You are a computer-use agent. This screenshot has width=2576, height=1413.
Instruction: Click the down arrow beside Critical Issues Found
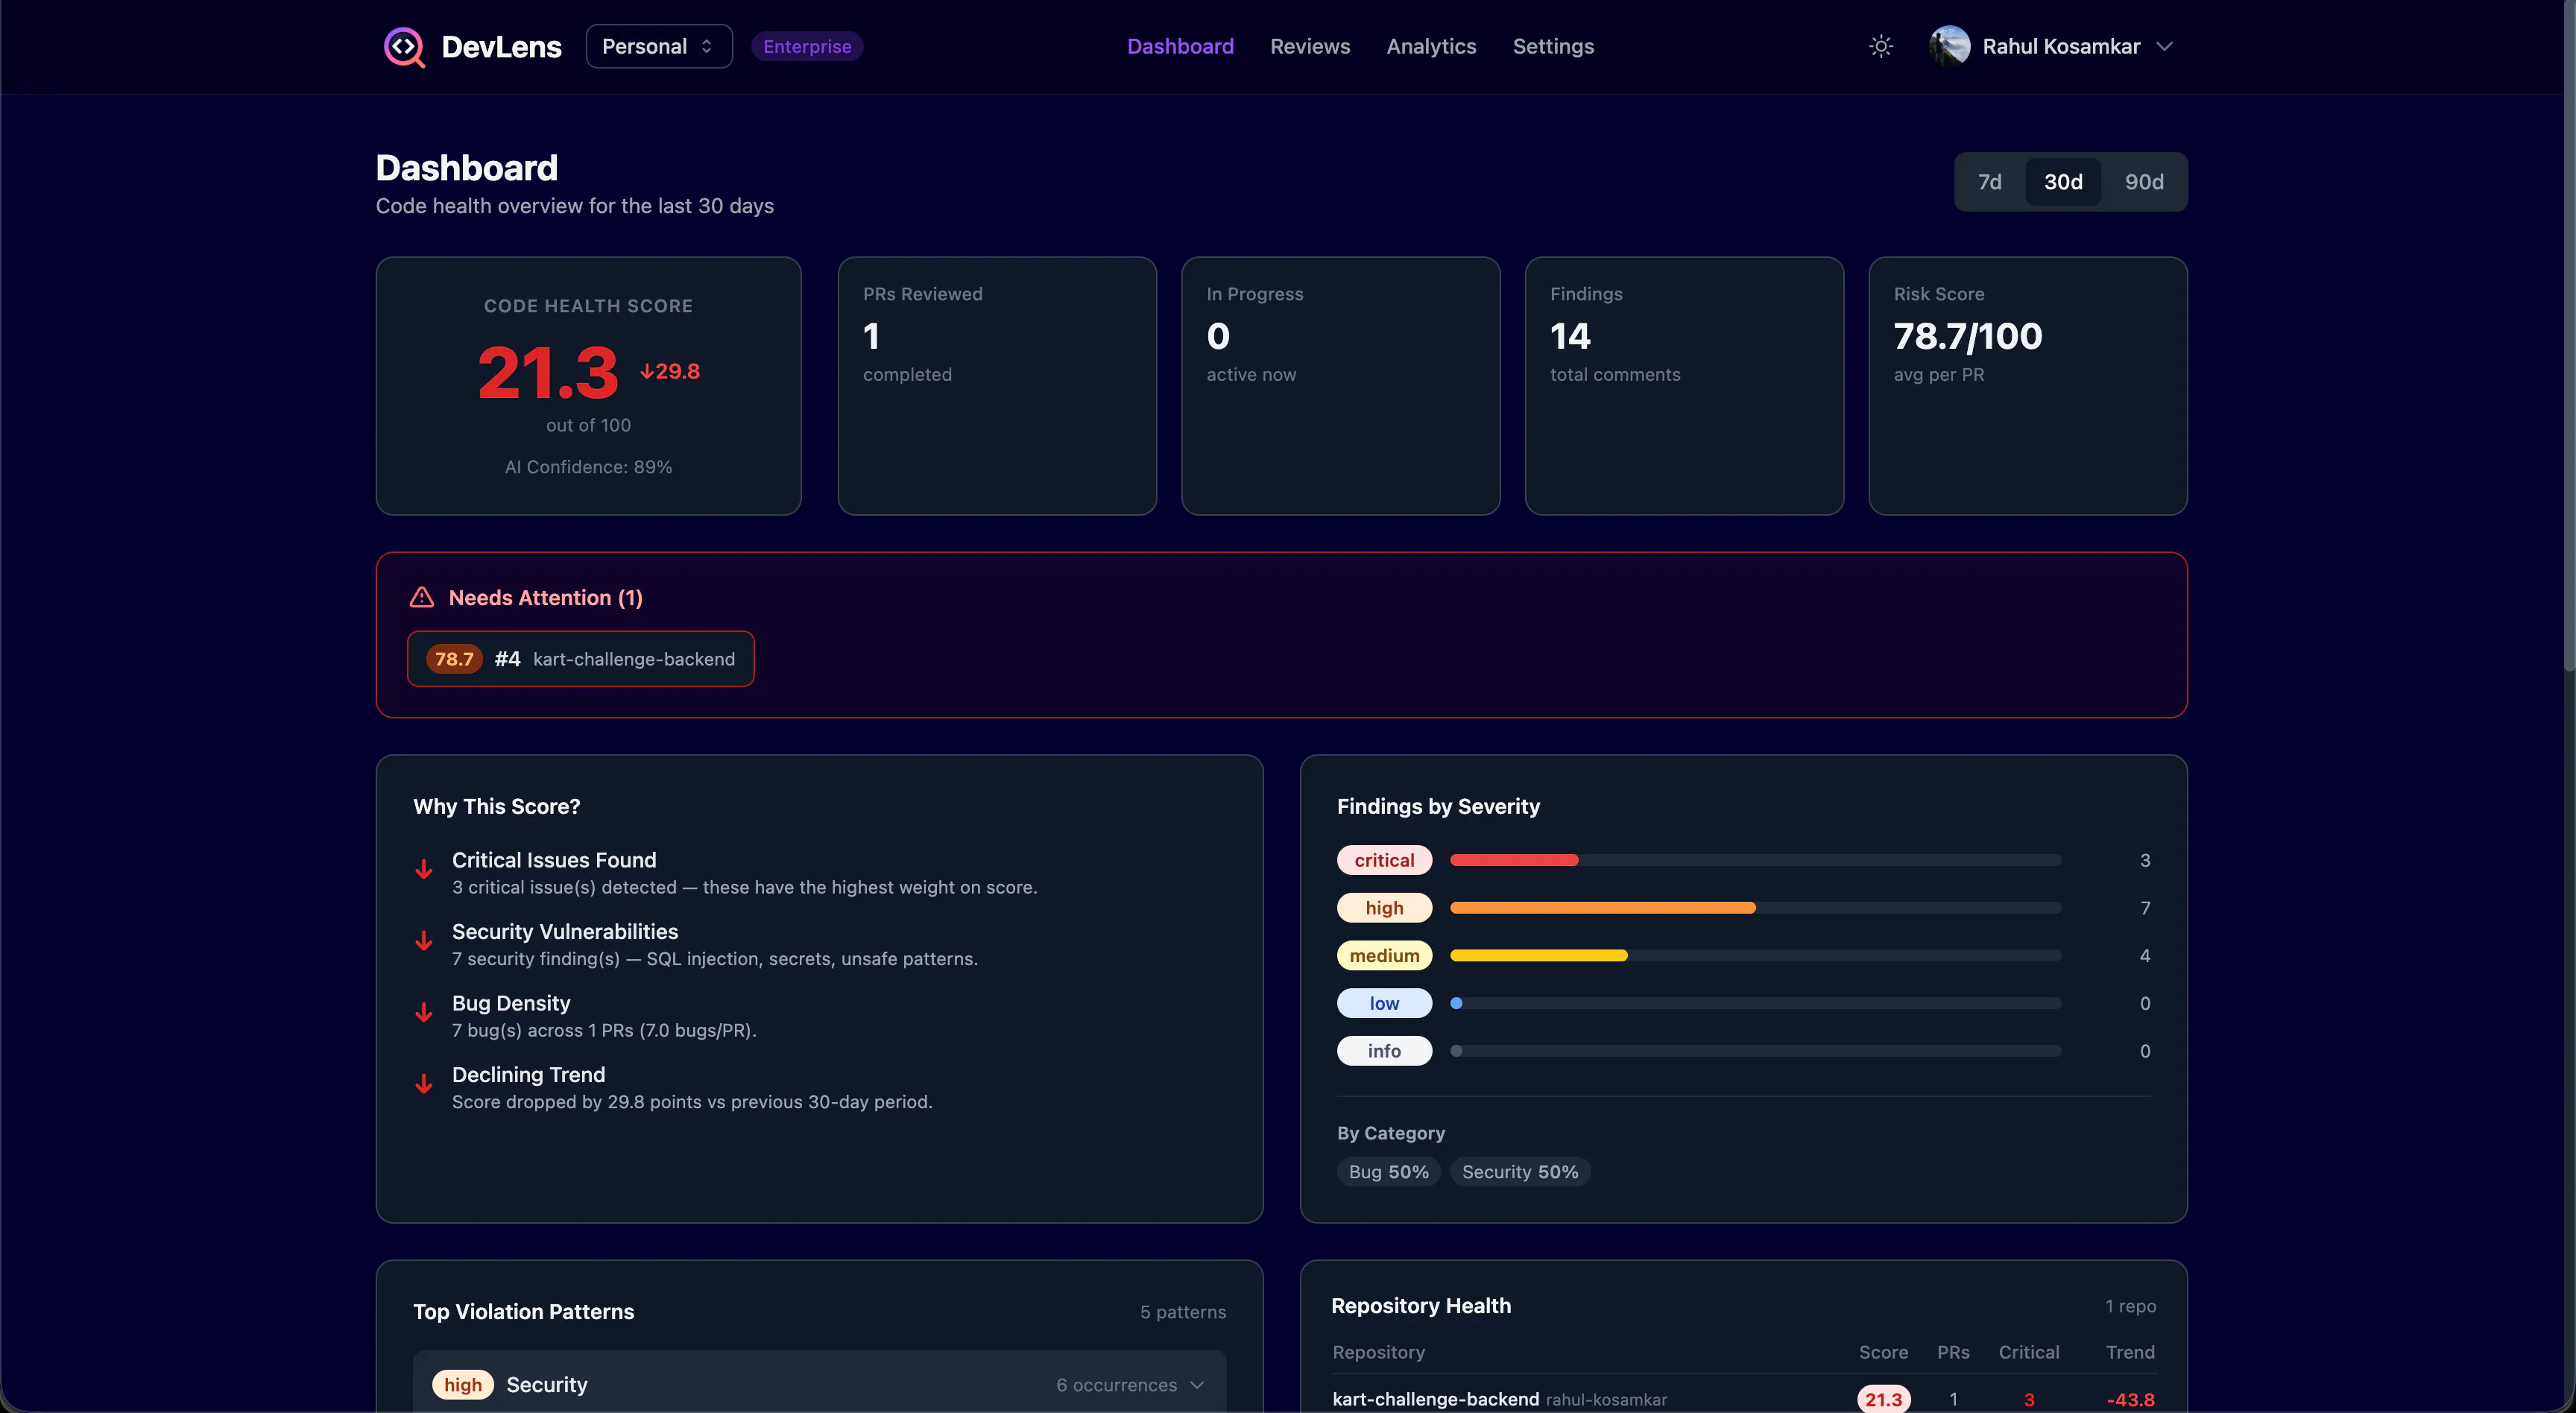tap(424, 869)
